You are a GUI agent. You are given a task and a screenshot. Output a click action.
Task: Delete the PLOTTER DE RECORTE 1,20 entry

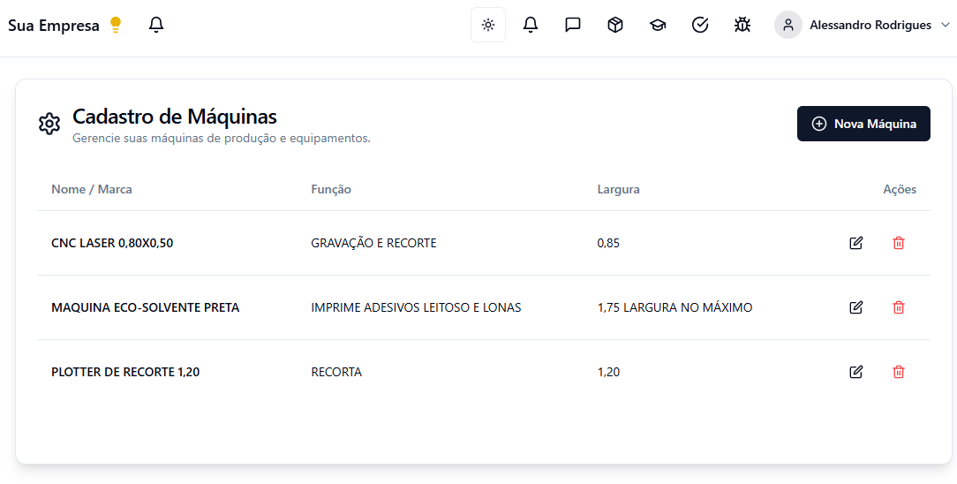coord(899,372)
